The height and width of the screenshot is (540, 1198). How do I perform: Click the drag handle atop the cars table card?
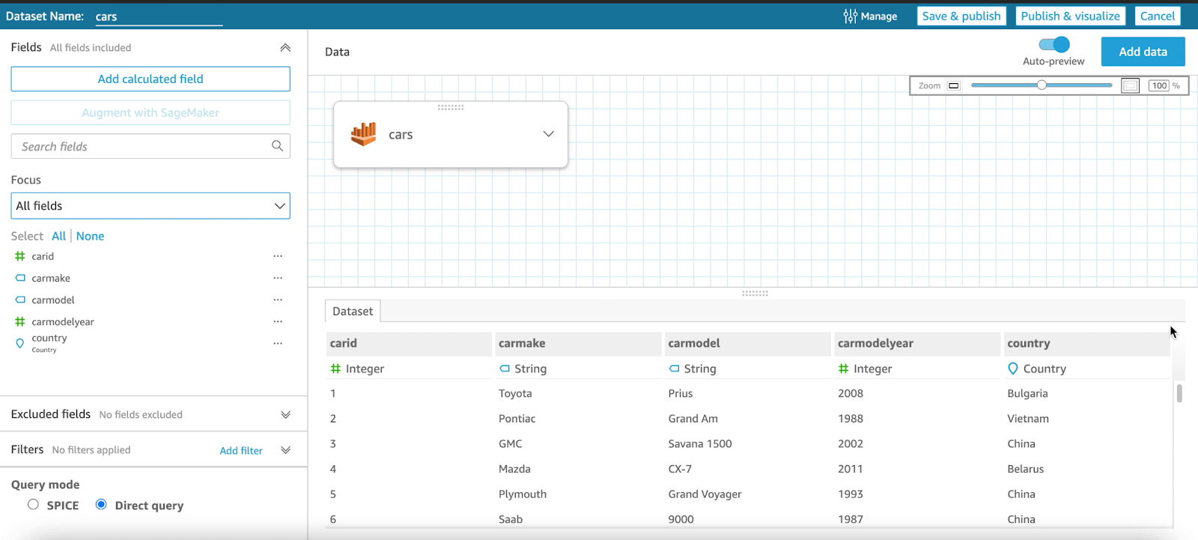451,107
